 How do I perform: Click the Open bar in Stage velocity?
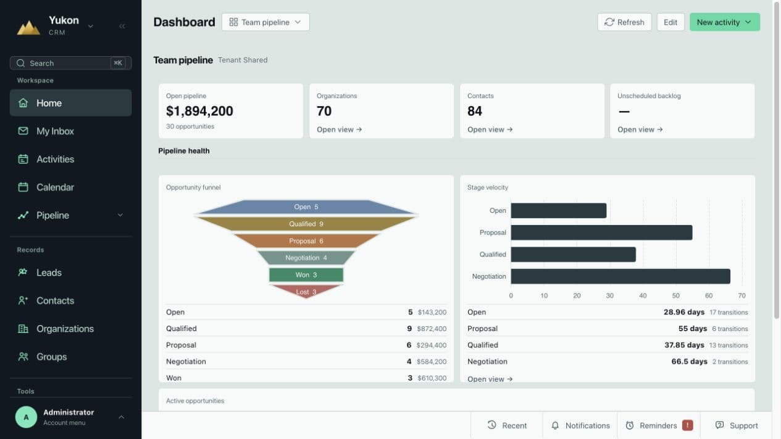coord(559,210)
